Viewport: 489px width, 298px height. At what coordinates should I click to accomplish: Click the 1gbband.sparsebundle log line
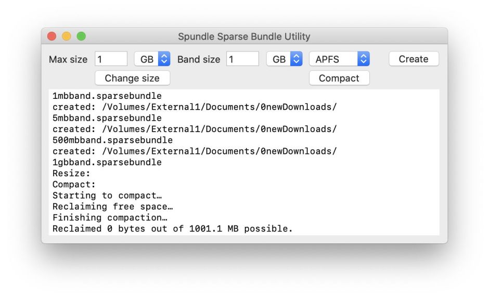click(107, 162)
